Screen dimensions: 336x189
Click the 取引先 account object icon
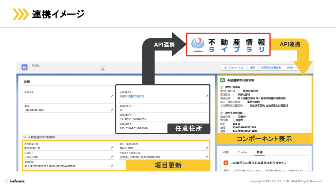point(24,67)
